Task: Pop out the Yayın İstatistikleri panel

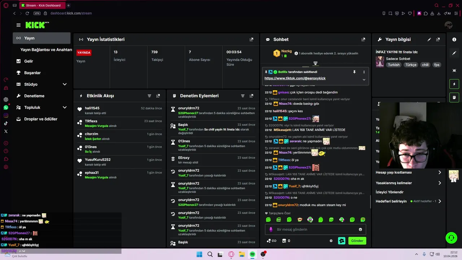Action: pos(252,39)
